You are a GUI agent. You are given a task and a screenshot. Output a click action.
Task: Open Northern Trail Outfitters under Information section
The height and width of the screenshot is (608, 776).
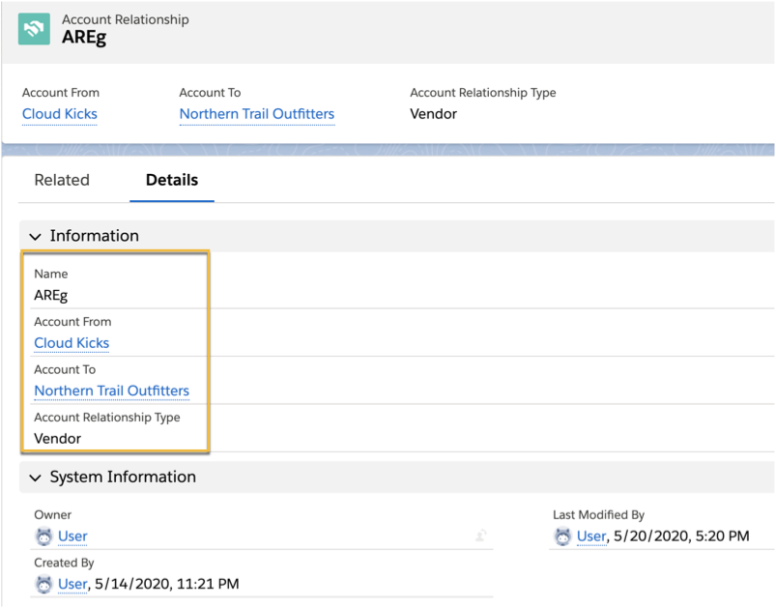pos(112,391)
